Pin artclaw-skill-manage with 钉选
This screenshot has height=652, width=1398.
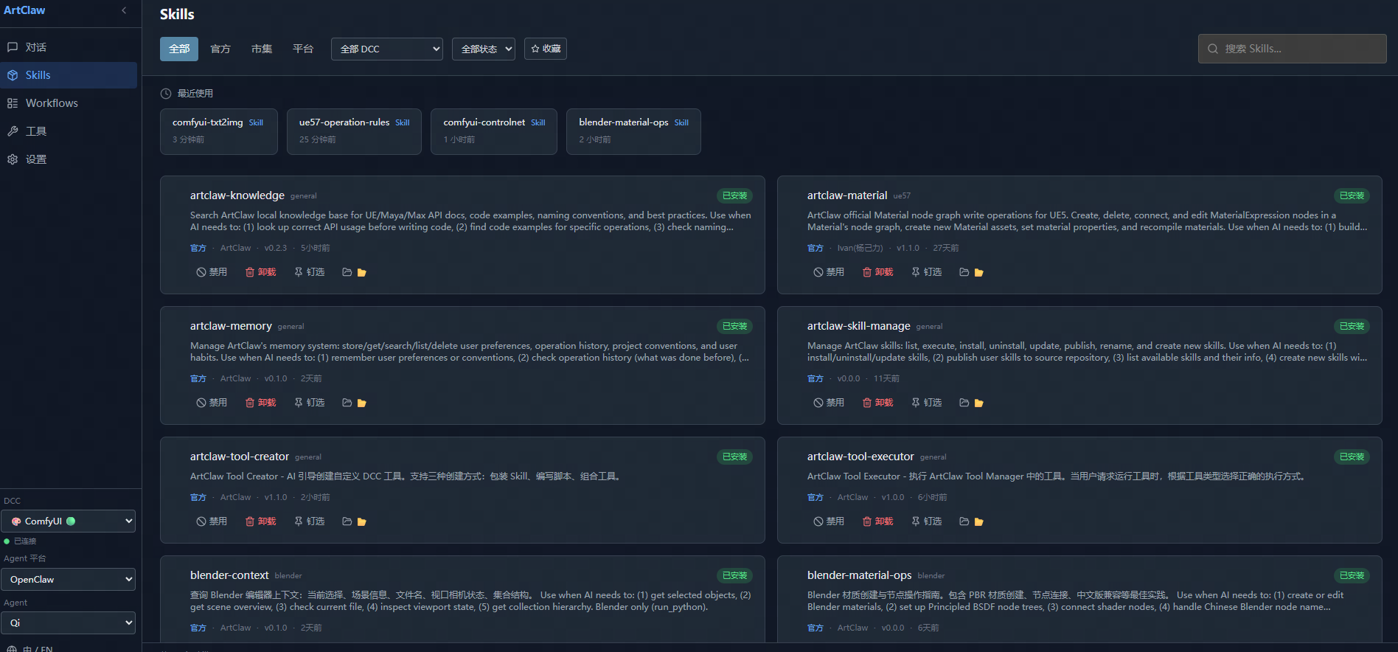pyautogui.click(x=927, y=403)
